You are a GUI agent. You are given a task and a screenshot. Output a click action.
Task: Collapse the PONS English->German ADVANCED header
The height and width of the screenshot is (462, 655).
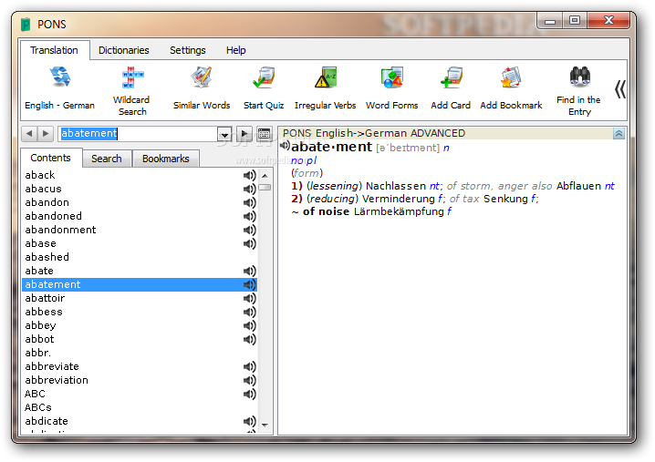tap(619, 134)
